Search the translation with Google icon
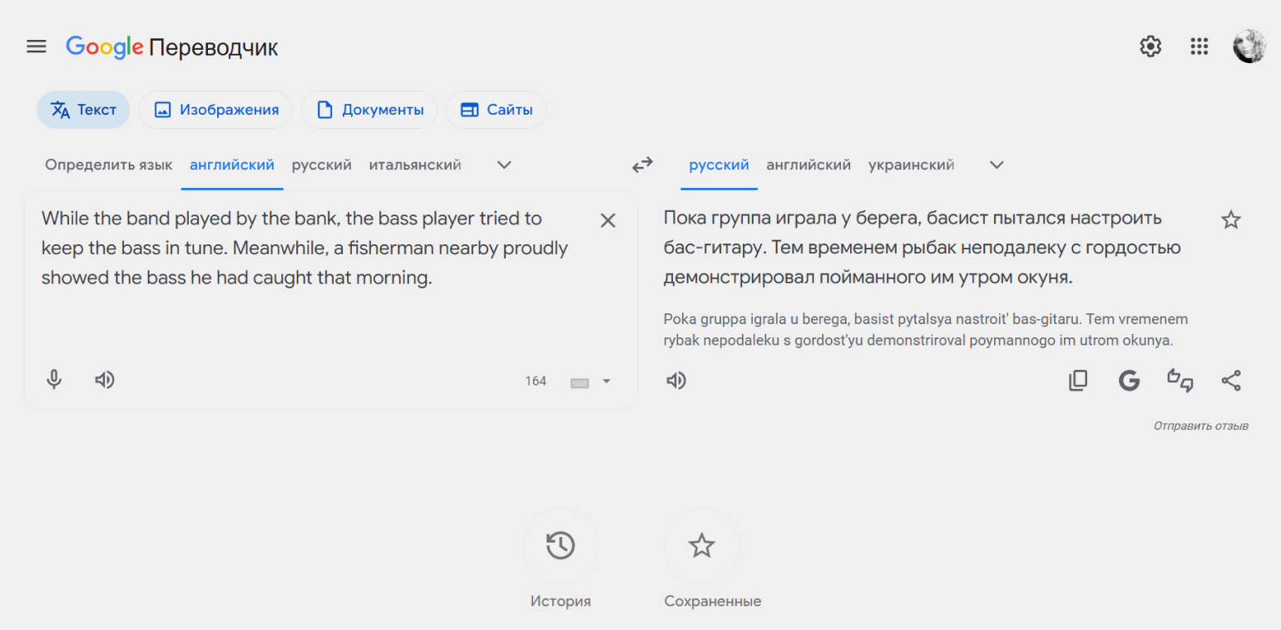 pos(1129,381)
